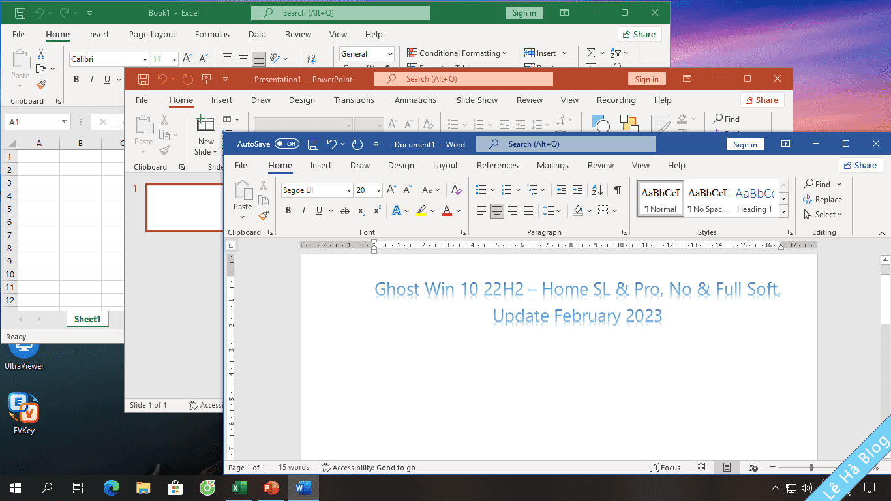Click the Share button in Word
Image resolution: width=891 pixels, height=501 pixels.
point(860,166)
